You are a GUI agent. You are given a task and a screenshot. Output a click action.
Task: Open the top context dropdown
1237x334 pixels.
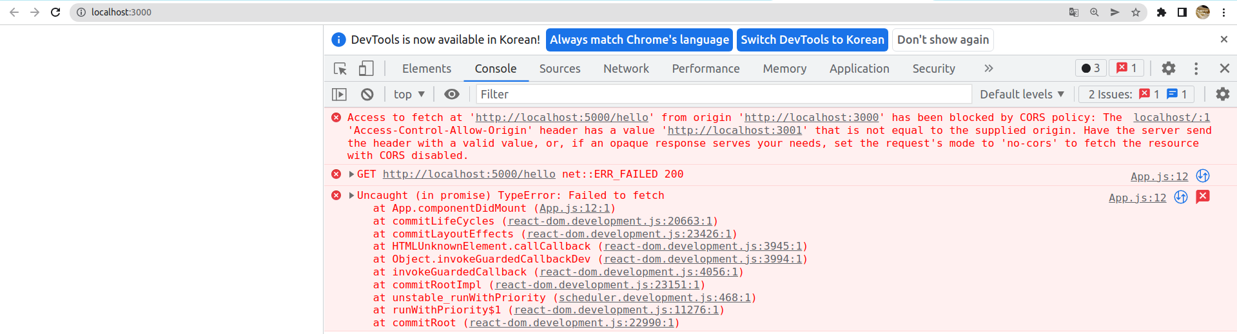[x=409, y=95]
